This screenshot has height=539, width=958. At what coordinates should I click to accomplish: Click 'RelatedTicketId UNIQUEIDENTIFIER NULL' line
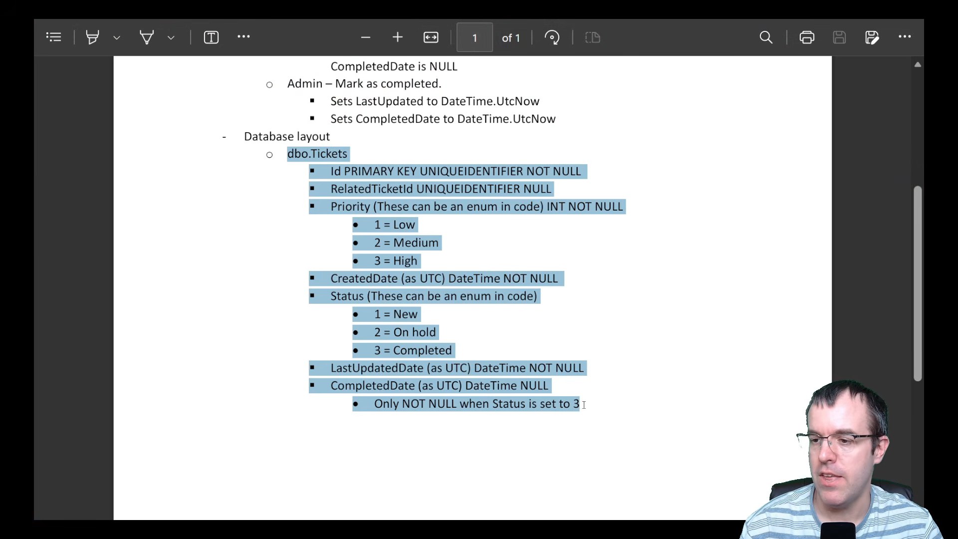pyautogui.click(x=441, y=189)
